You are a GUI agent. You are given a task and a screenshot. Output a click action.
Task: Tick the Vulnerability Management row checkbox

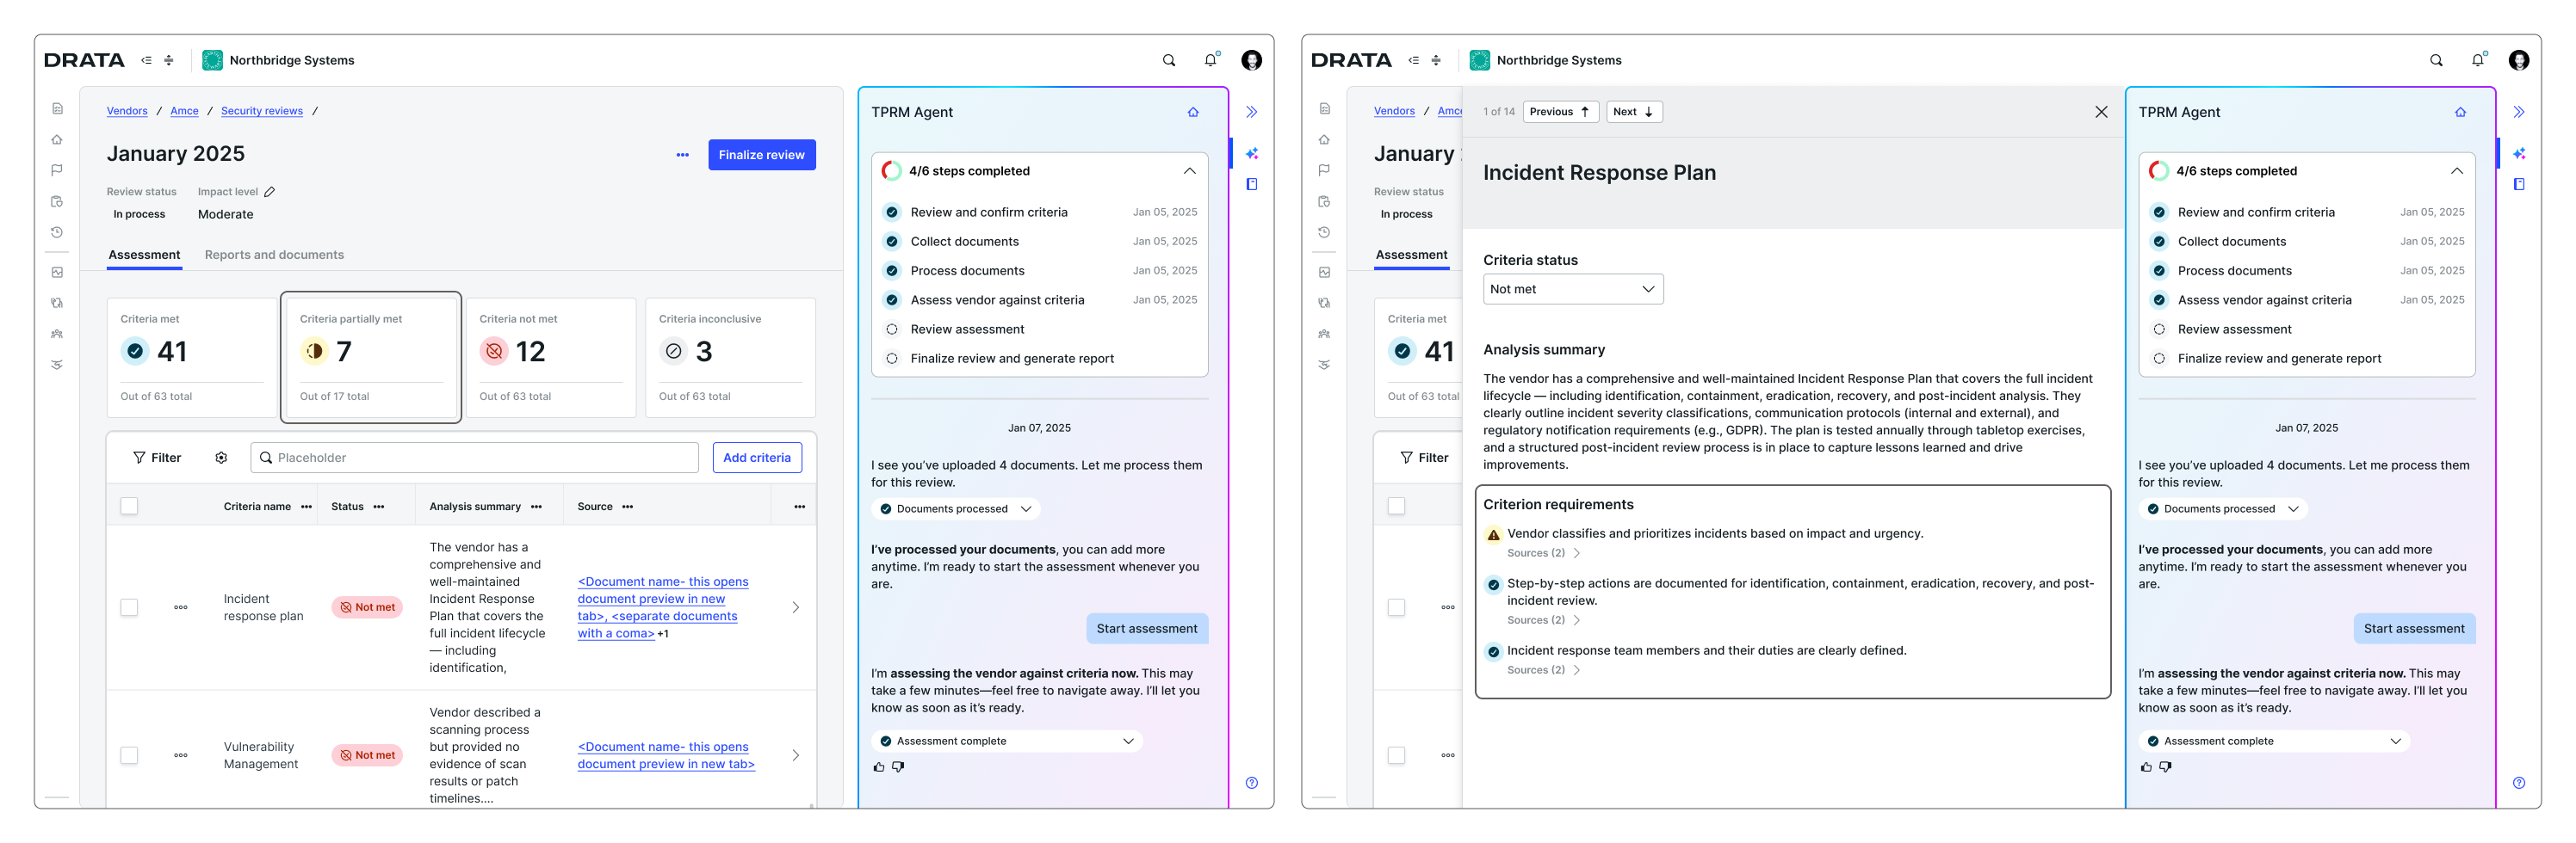129,755
